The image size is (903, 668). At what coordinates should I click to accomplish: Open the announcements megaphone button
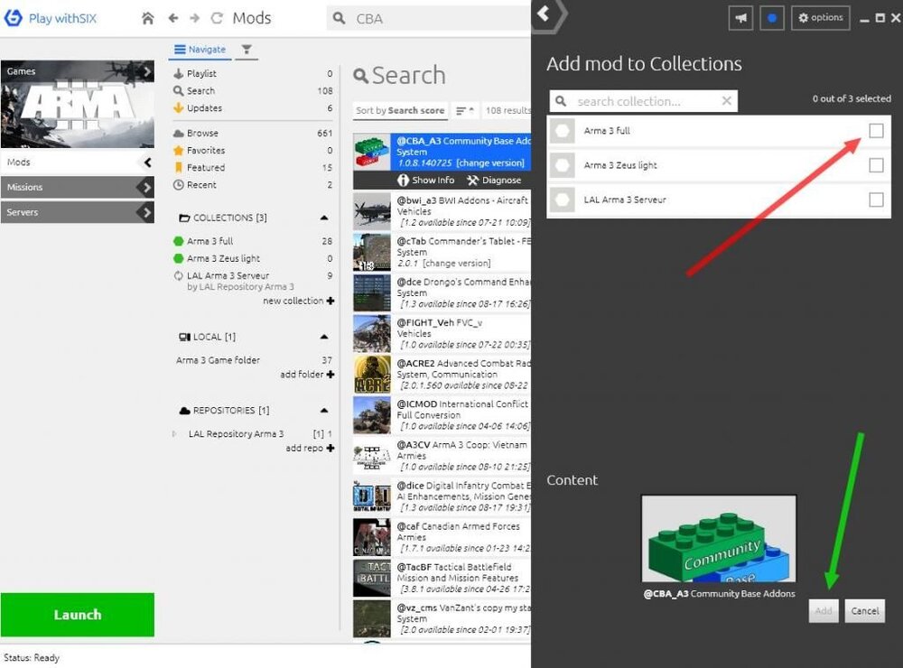[740, 18]
